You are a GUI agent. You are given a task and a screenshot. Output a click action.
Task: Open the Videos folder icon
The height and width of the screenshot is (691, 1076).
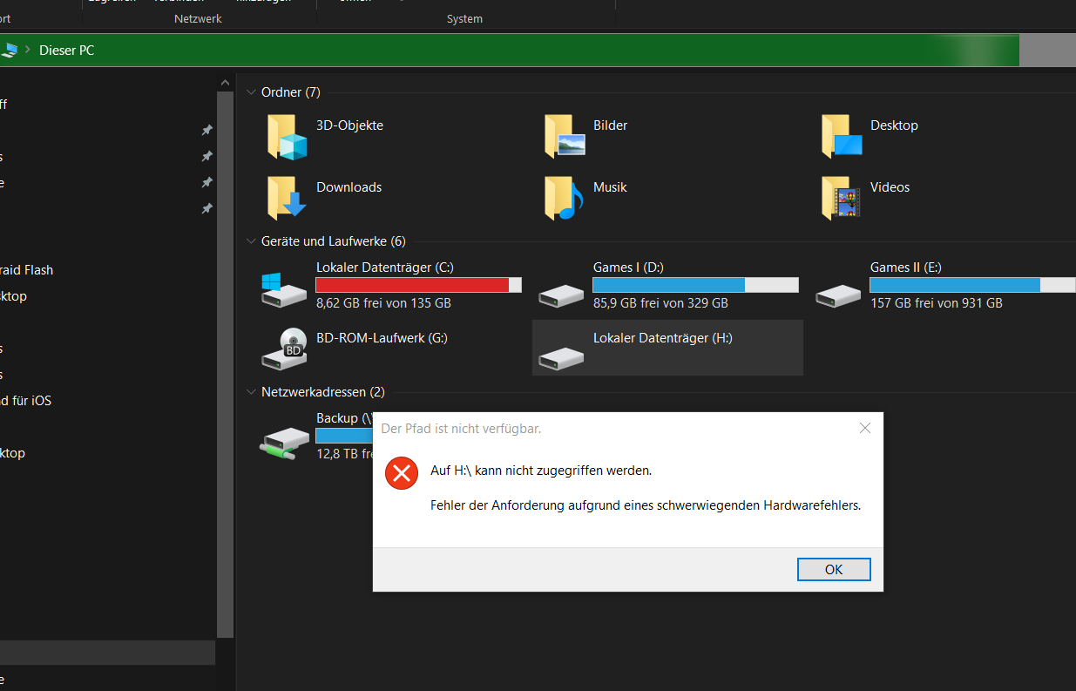[x=842, y=199]
